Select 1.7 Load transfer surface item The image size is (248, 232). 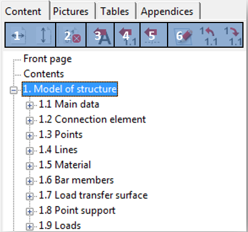(x=93, y=195)
